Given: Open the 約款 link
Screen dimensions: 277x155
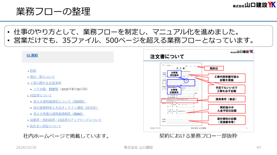Looking at the screenshot, I should pyautogui.click(x=33, y=71).
